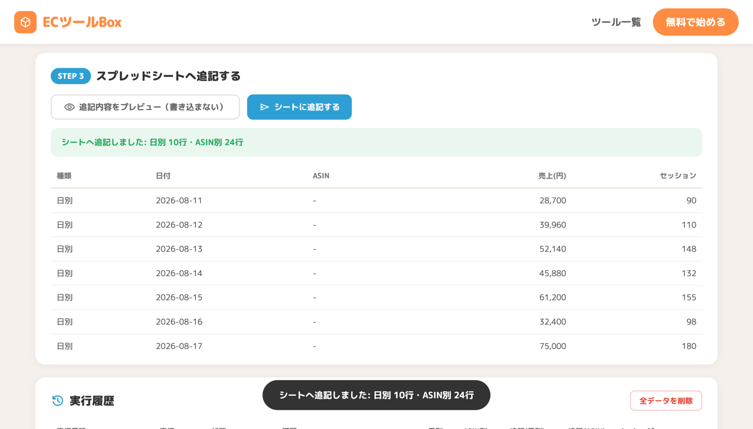Image resolution: width=753 pixels, height=429 pixels.
Task: Click session count 90
Action: pos(691,200)
